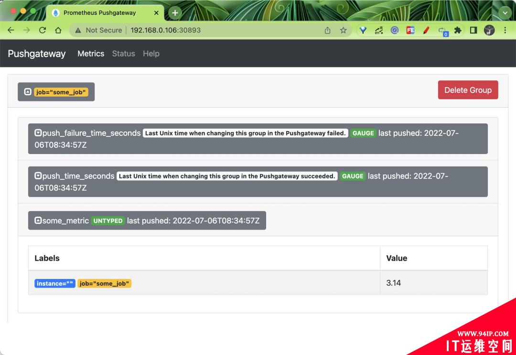The width and height of the screenshot is (516, 355).
Task: Open the Status nav item
Action: (x=123, y=54)
